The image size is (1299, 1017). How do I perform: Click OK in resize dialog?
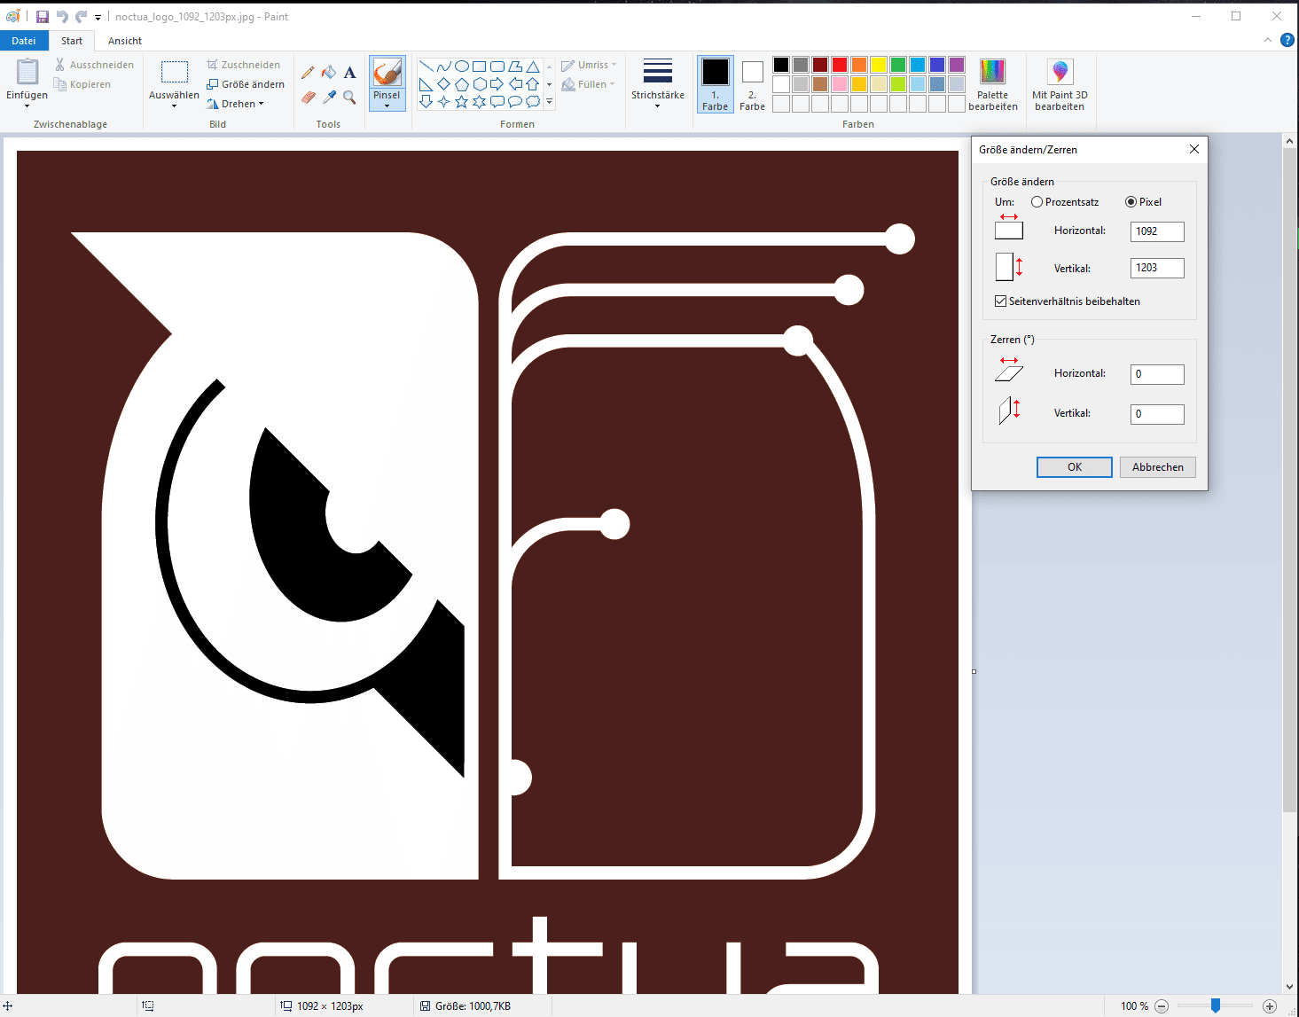[1075, 467]
